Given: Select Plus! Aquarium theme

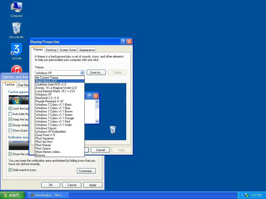Looking at the screenshot, I should point(60,138).
